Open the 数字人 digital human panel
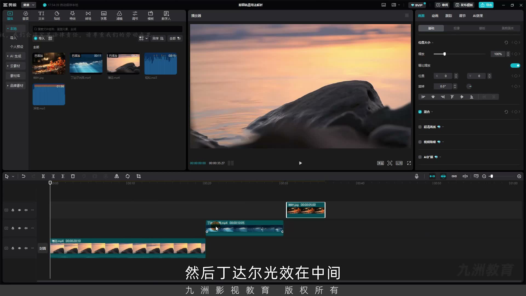 [x=166, y=16]
